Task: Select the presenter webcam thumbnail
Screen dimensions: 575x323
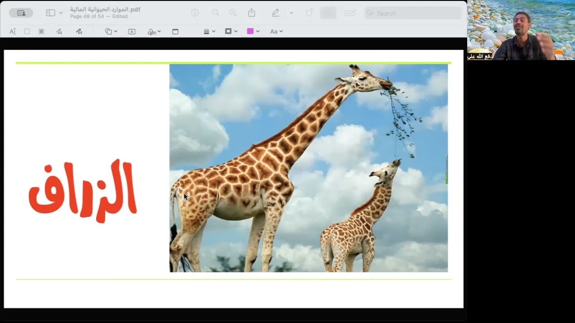Action: pos(521,30)
